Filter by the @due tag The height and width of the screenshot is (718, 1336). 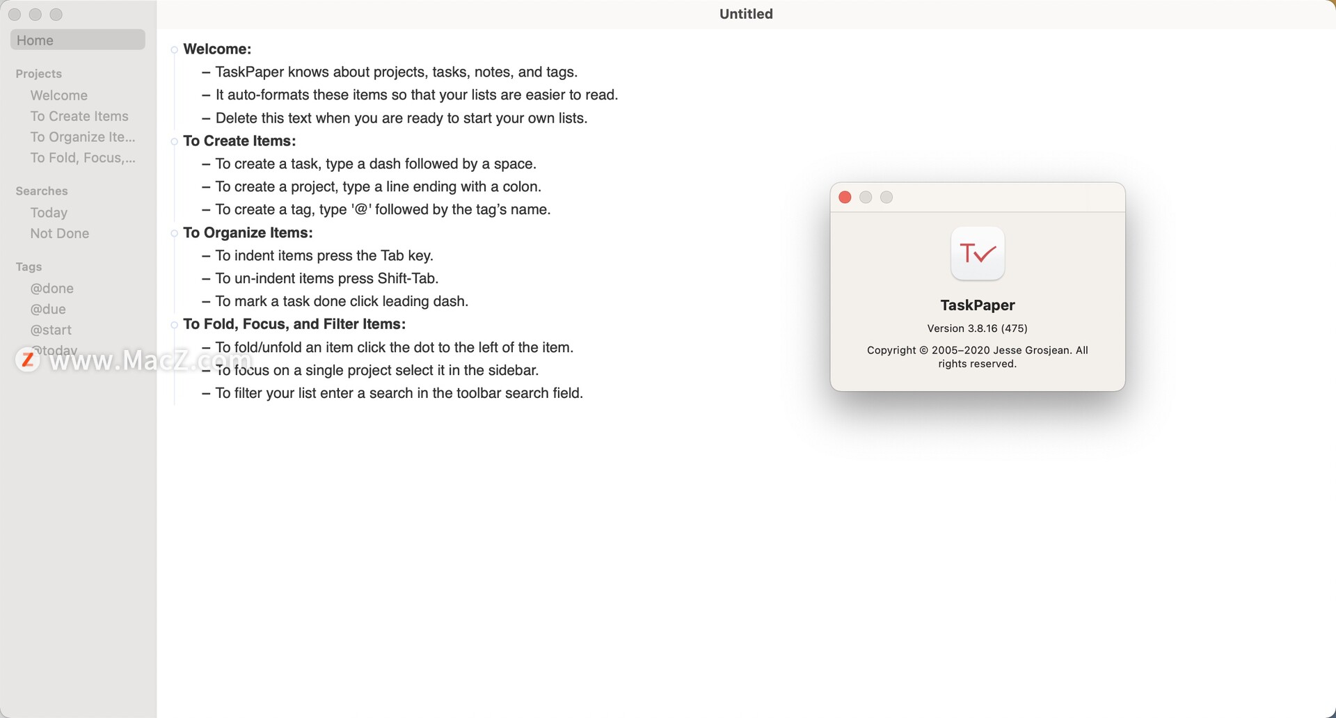(48, 309)
